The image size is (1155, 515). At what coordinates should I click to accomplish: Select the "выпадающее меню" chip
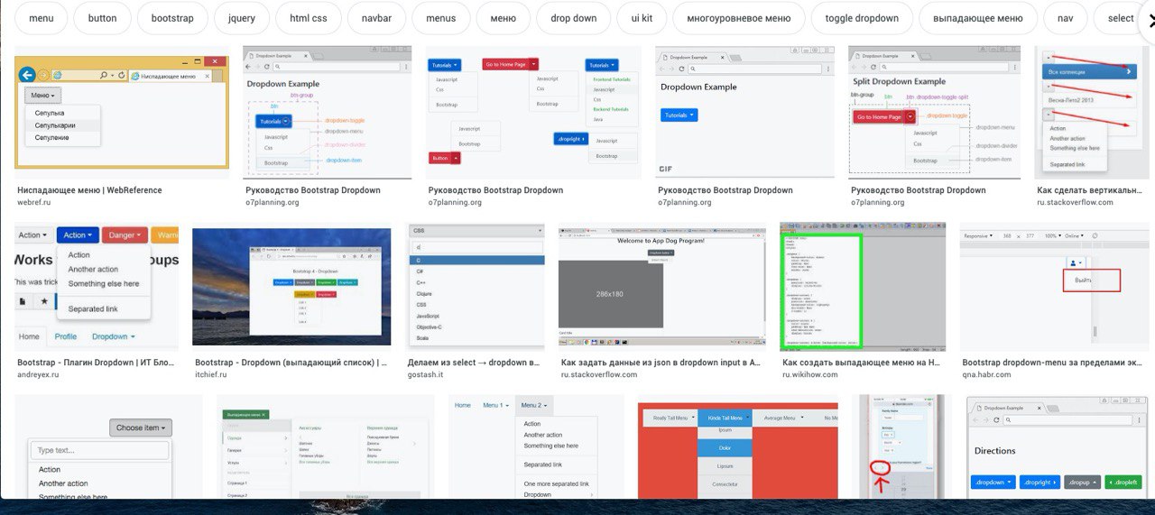pos(977,18)
